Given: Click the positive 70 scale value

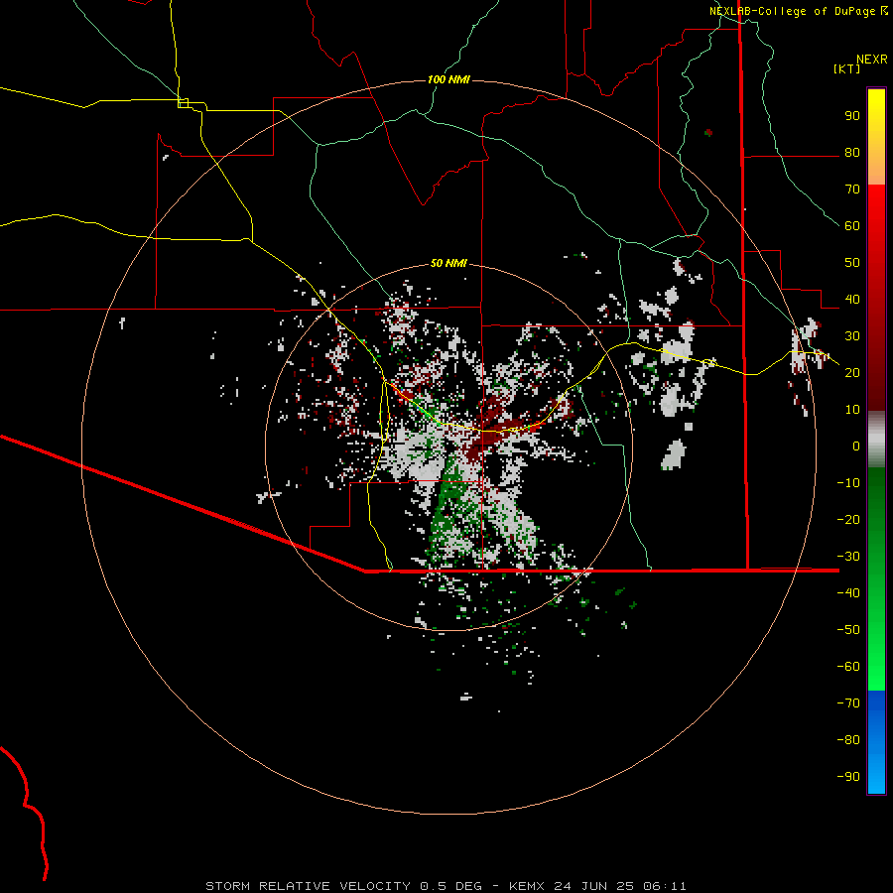Looking at the screenshot, I should click(852, 190).
